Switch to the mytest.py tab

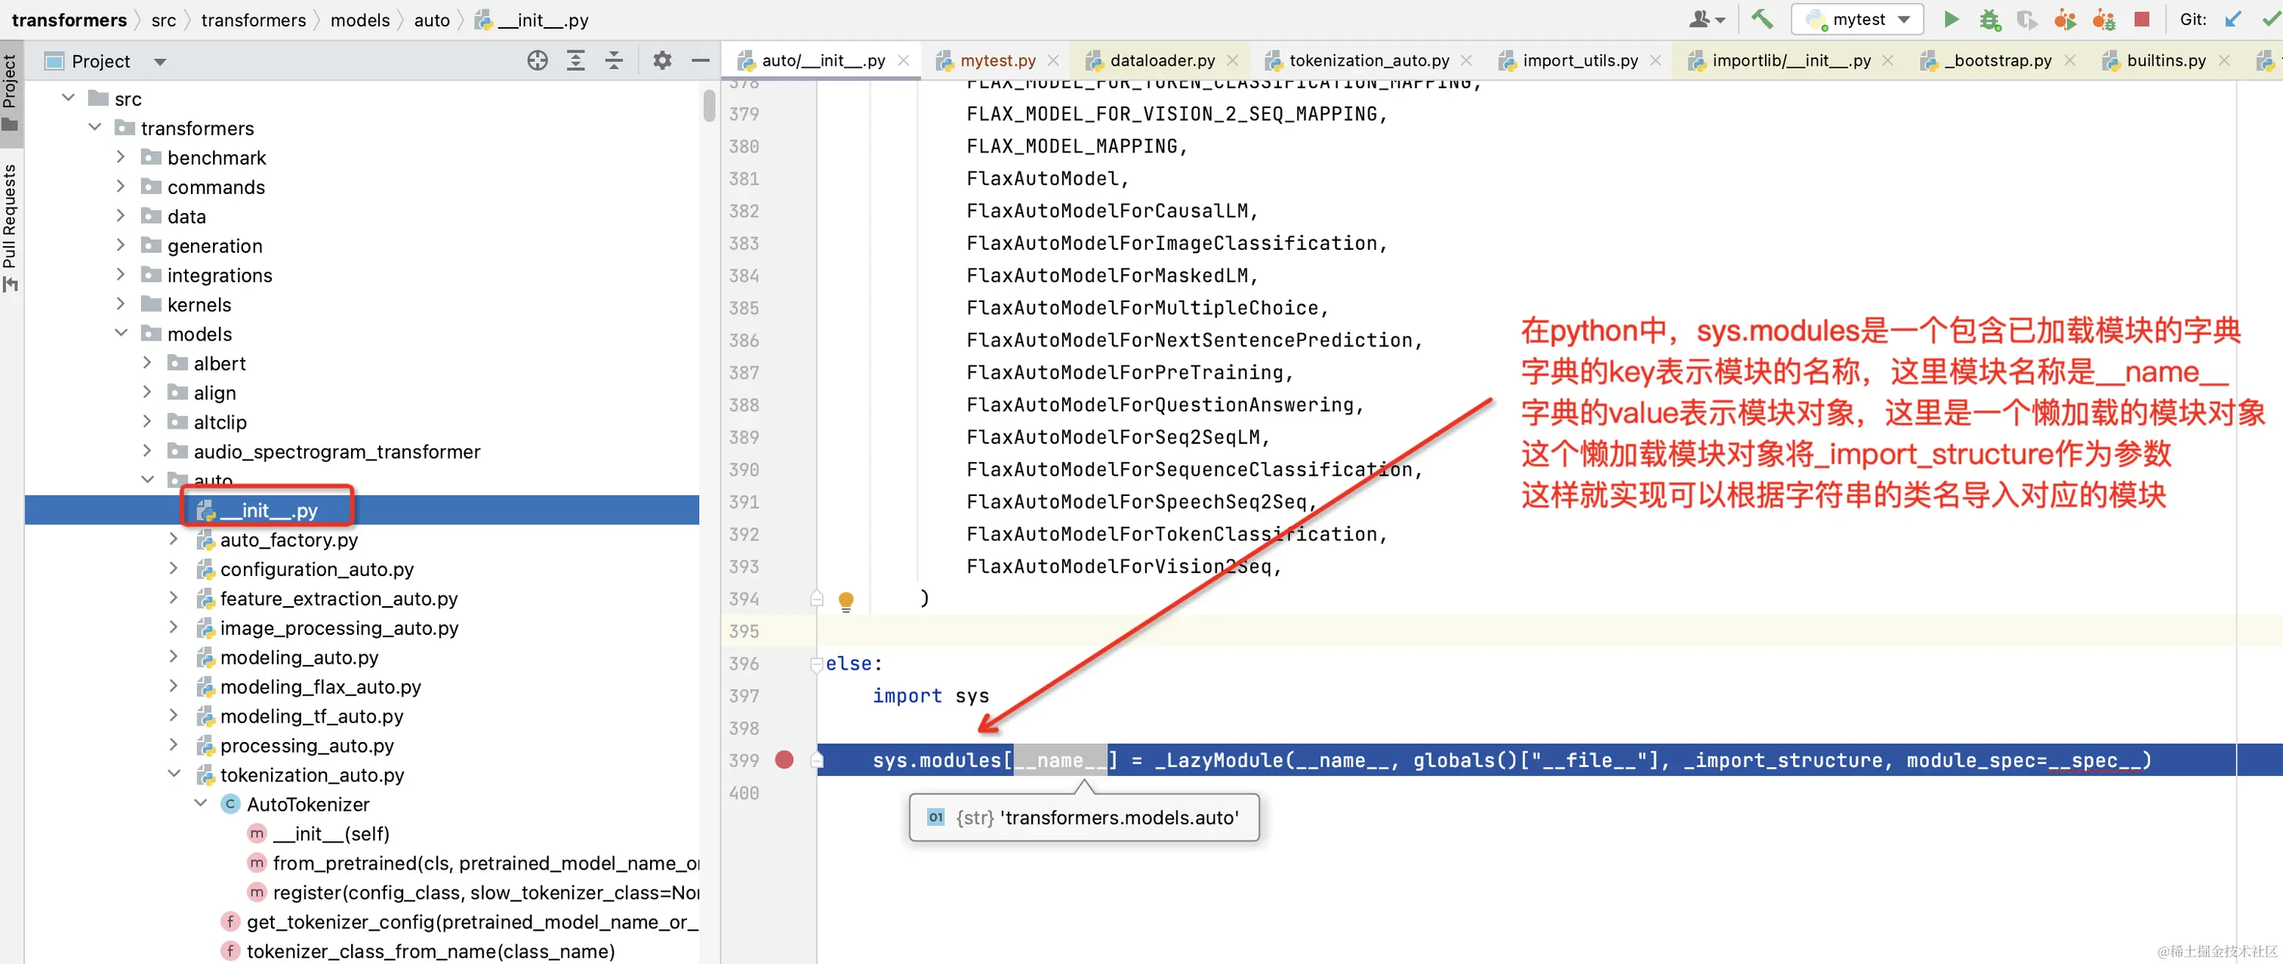tap(997, 60)
